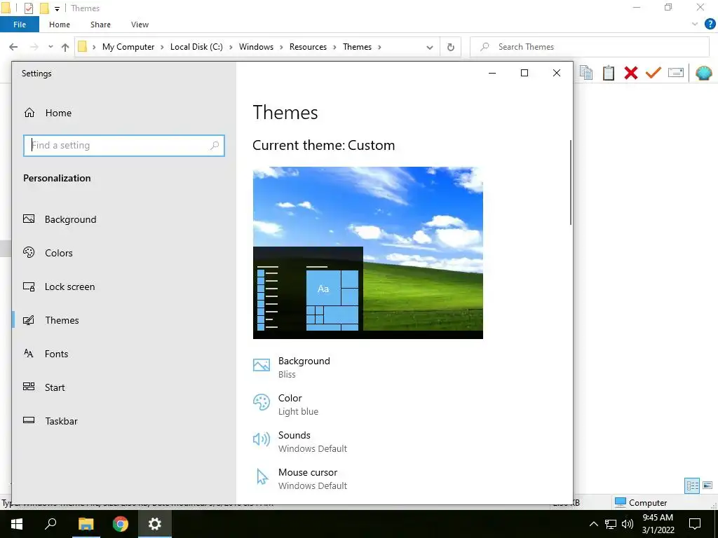Click the search magnifier in Find a setting
Viewport: 718px width, 538px height.
(215, 146)
